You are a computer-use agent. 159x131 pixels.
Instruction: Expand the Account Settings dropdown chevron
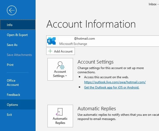click(66, 76)
